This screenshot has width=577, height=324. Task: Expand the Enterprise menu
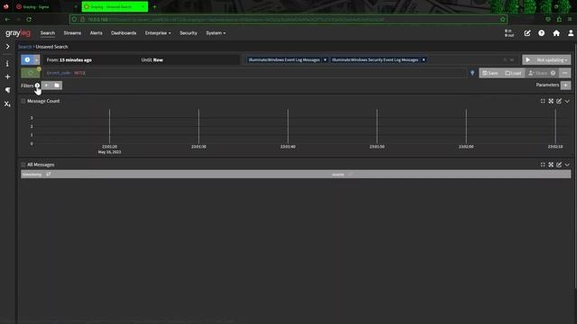click(x=158, y=33)
